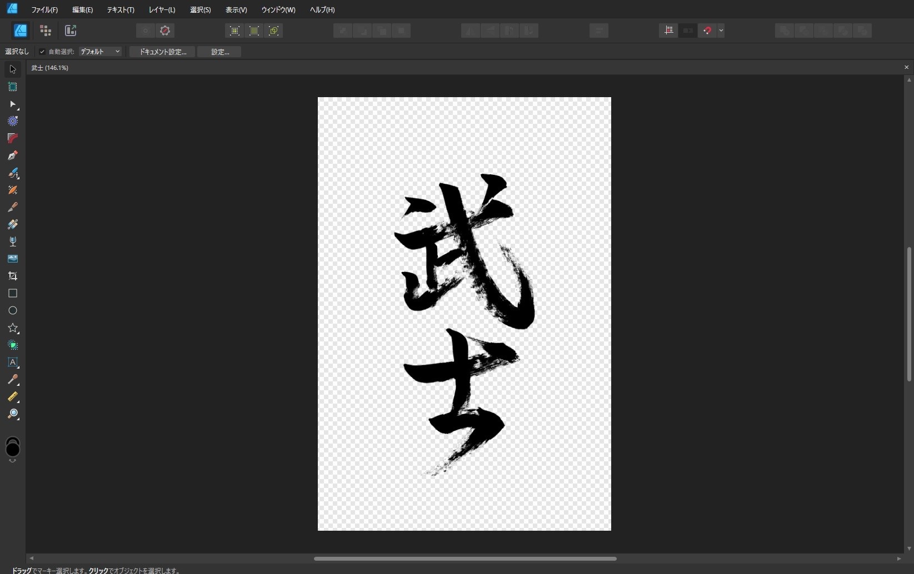
Task: Select the Transparency wine glass tool
Action: (x=12, y=241)
